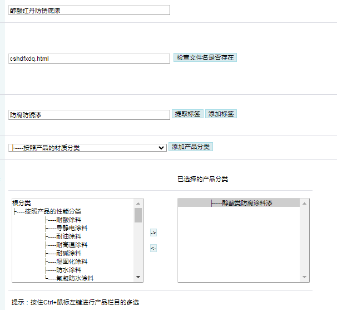The width and height of the screenshot is (337, 310).
Task: Click the product name field 醇酸红丹防锈底漆
Action: pyautogui.click(x=89, y=10)
